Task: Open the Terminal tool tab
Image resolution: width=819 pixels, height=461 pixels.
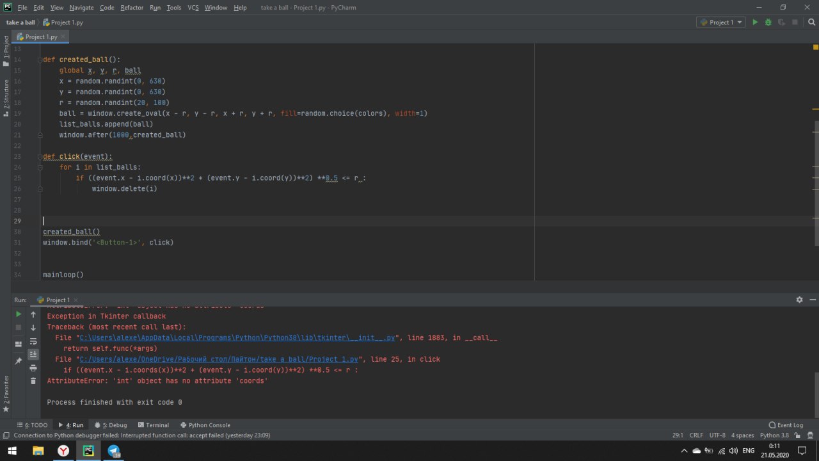Action: [x=153, y=425]
